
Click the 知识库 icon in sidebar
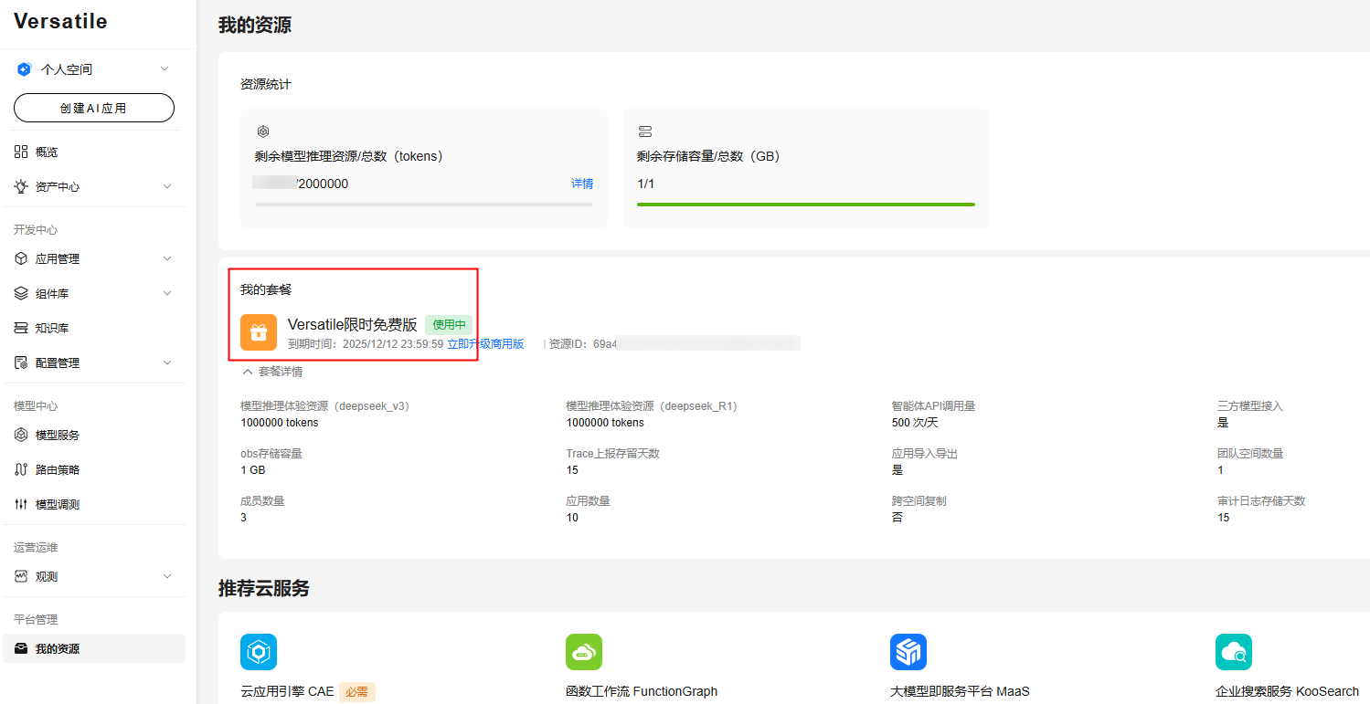[x=21, y=328]
